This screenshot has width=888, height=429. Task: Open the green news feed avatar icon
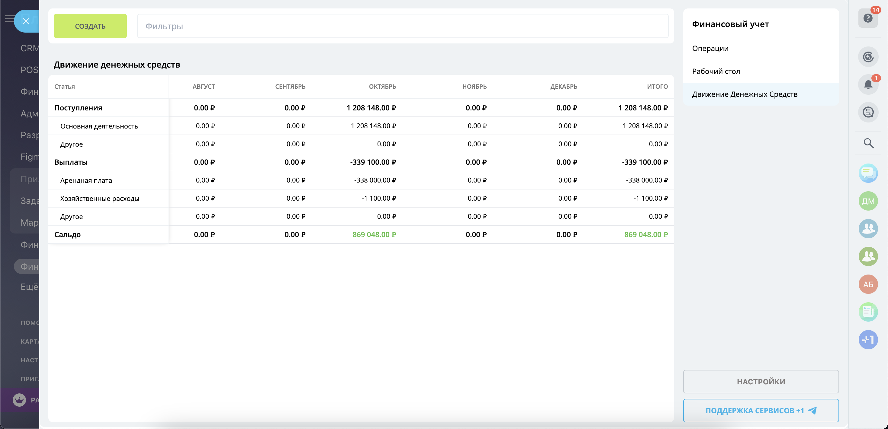[x=868, y=312]
